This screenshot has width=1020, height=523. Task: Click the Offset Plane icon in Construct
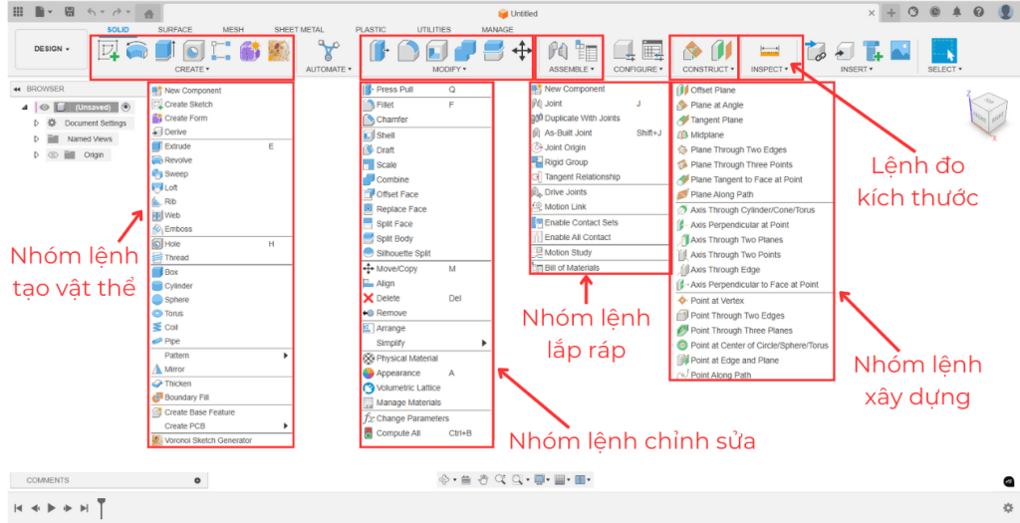click(x=692, y=50)
